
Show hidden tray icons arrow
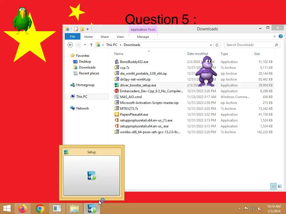click(x=239, y=209)
